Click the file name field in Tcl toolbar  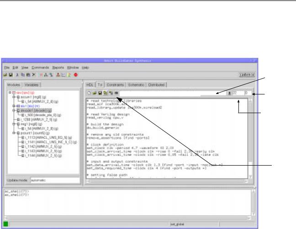point(173,93)
